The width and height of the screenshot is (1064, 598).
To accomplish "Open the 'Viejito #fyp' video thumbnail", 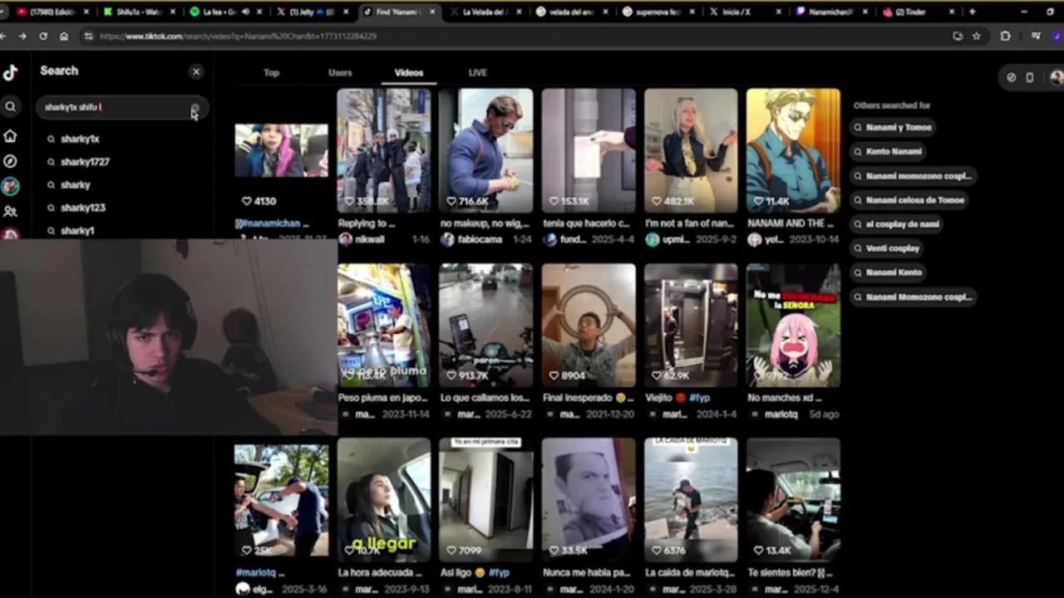I will [x=691, y=326].
